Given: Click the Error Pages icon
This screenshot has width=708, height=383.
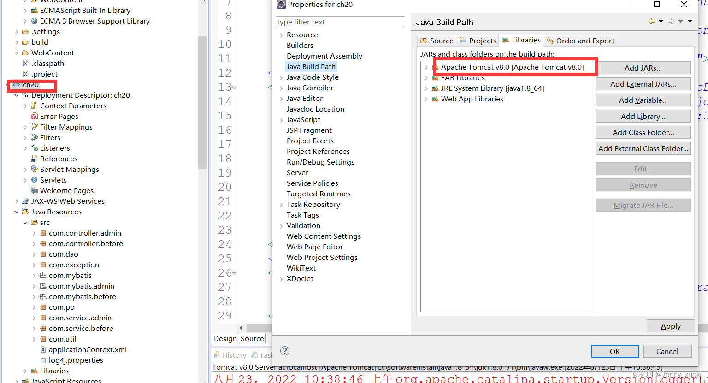Looking at the screenshot, I should point(34,117).
